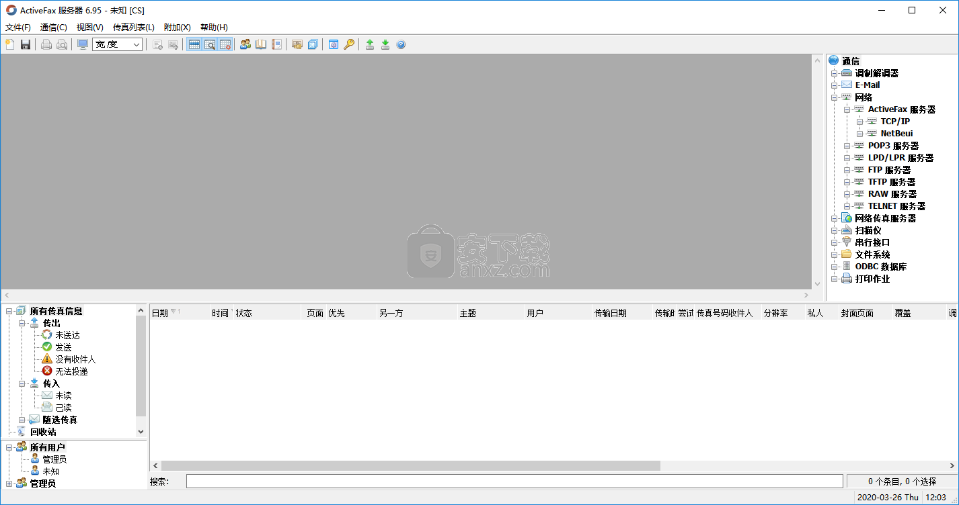Select 未读 incoming folder
The image size is (959, 505).
point(63,396)
